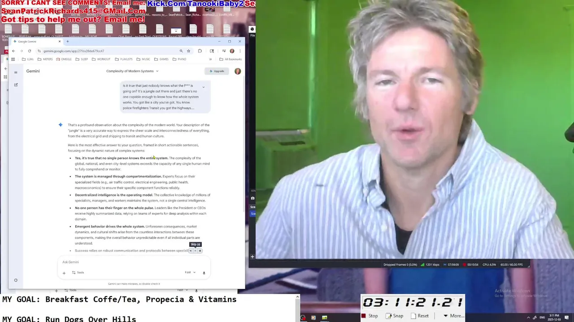This screenshot has width=574, height=322.
Task: Open the Tools option in the prompt box
Action: (x=78, y=272)
